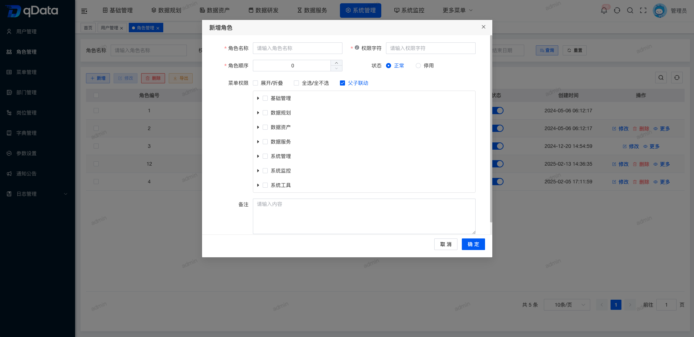Close the 角色管理 tab via its X

158,28
